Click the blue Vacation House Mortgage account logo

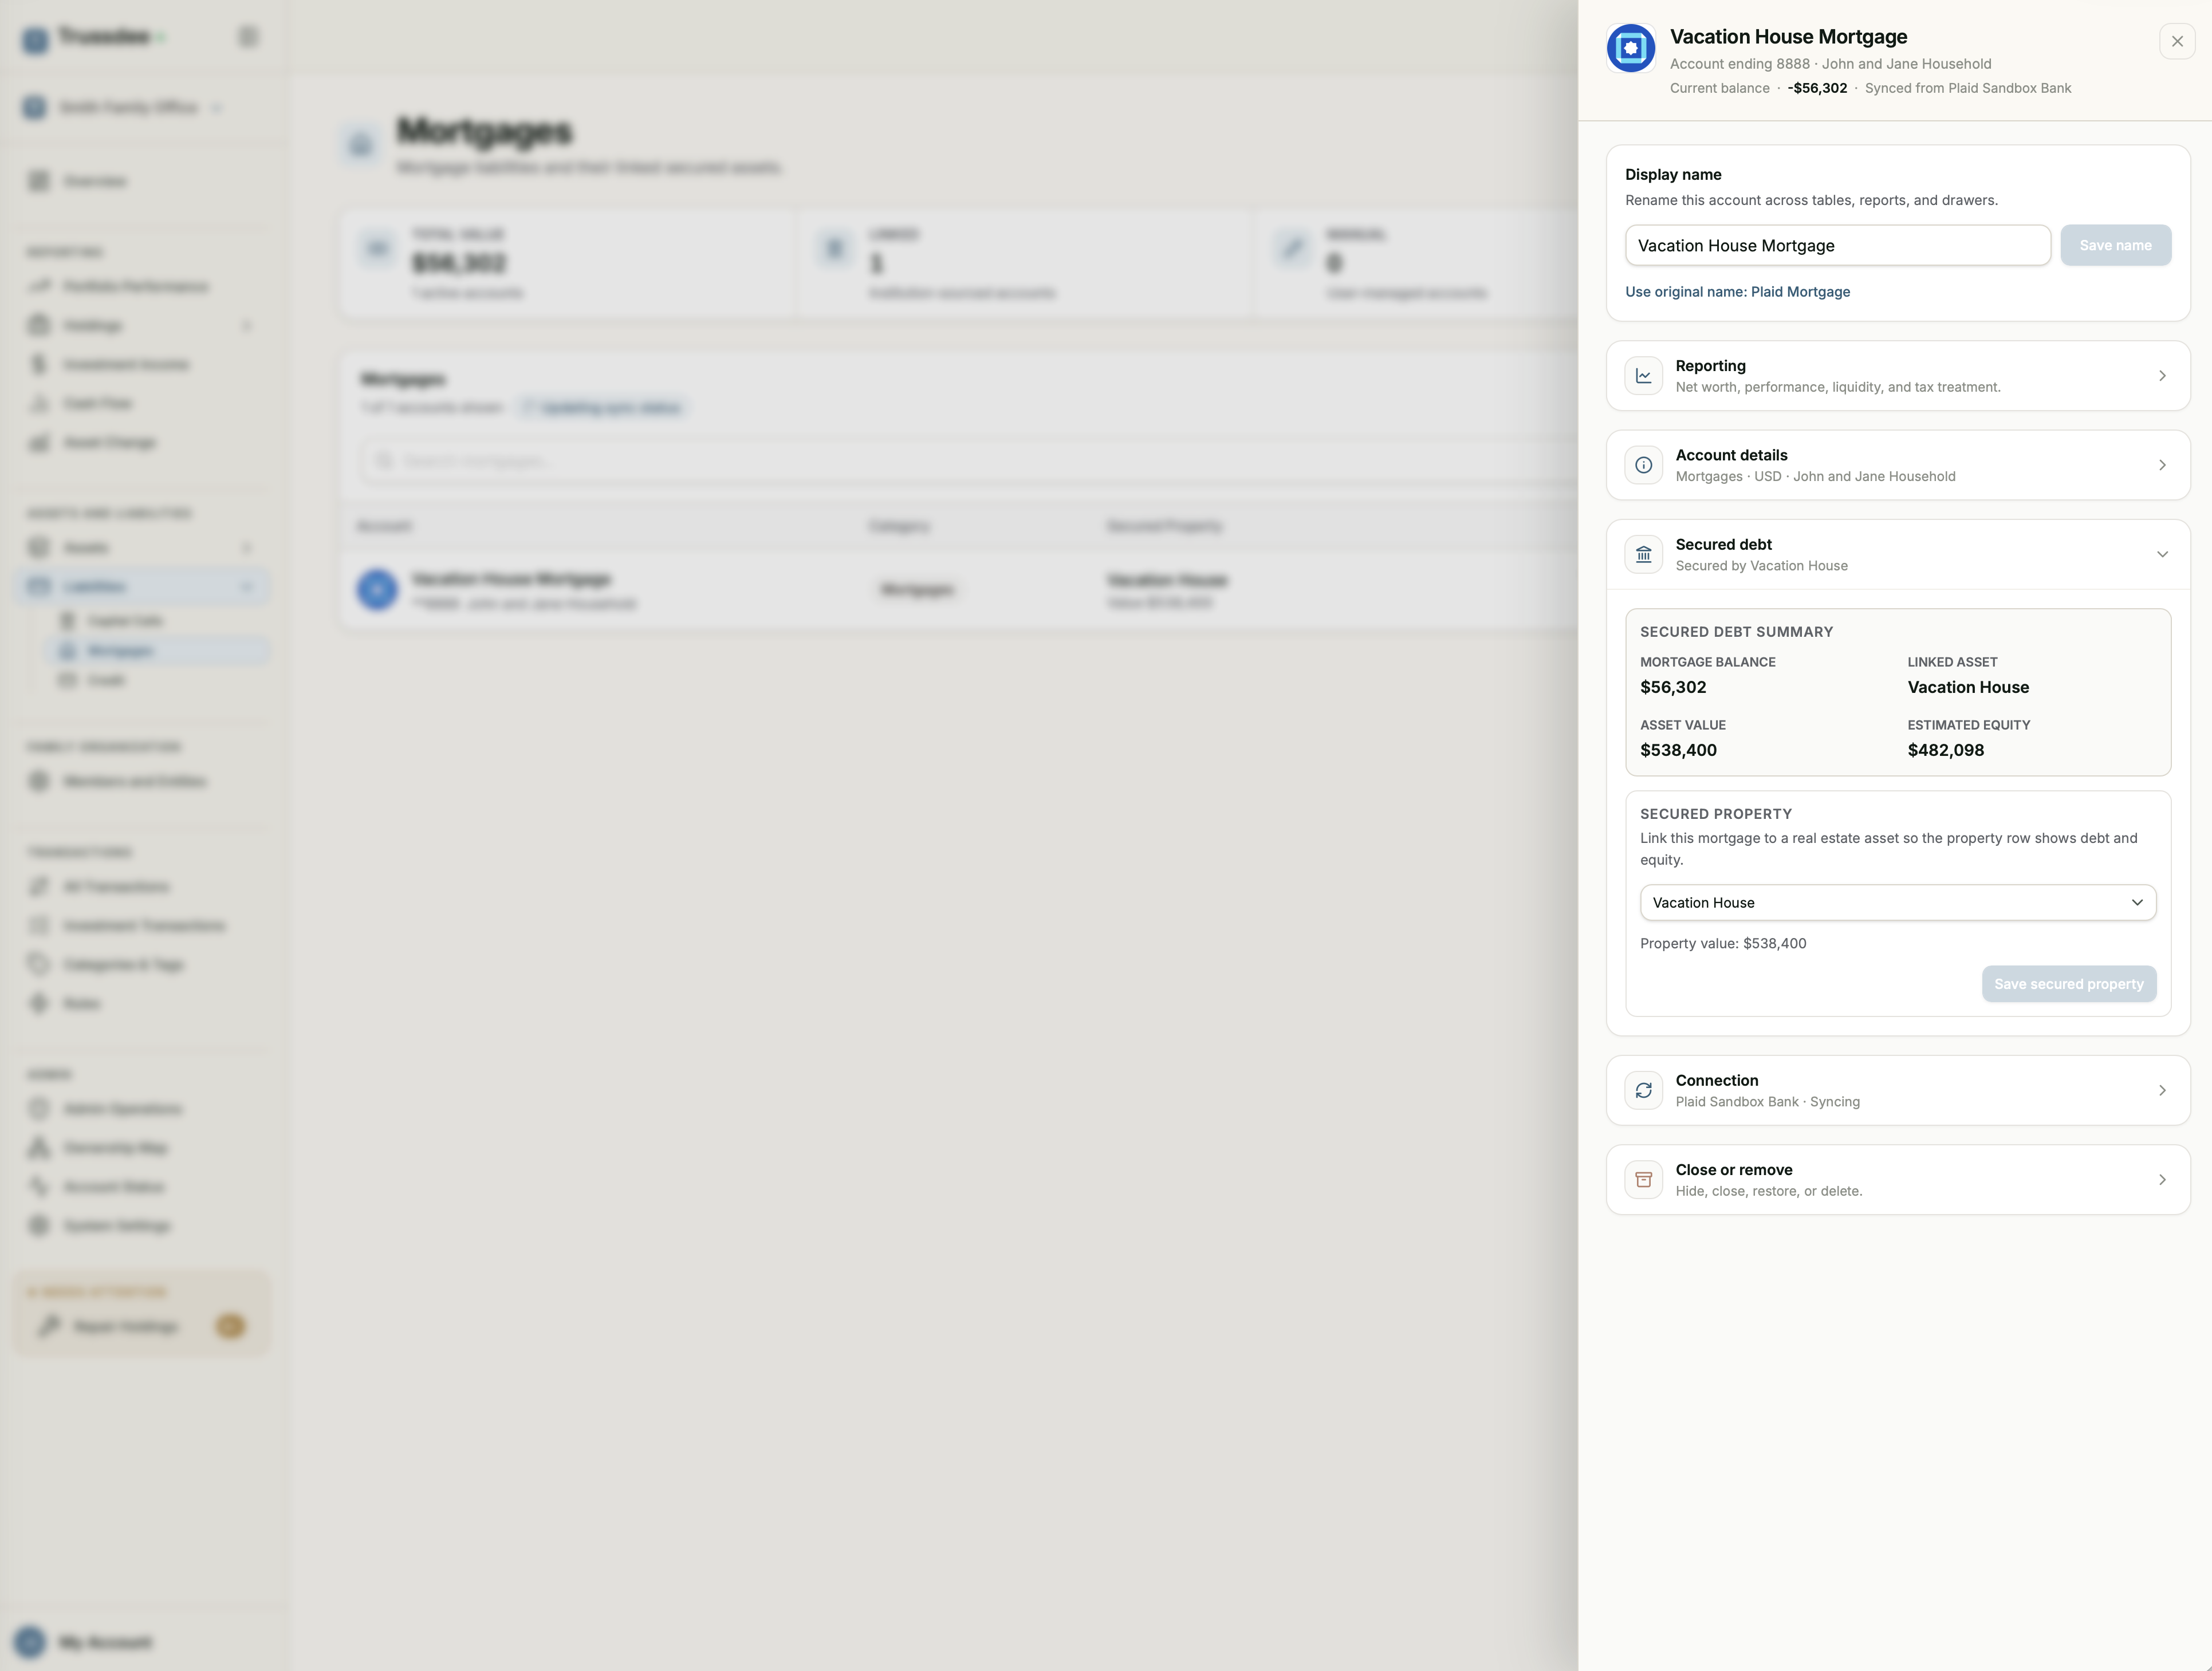point(1630,48)
